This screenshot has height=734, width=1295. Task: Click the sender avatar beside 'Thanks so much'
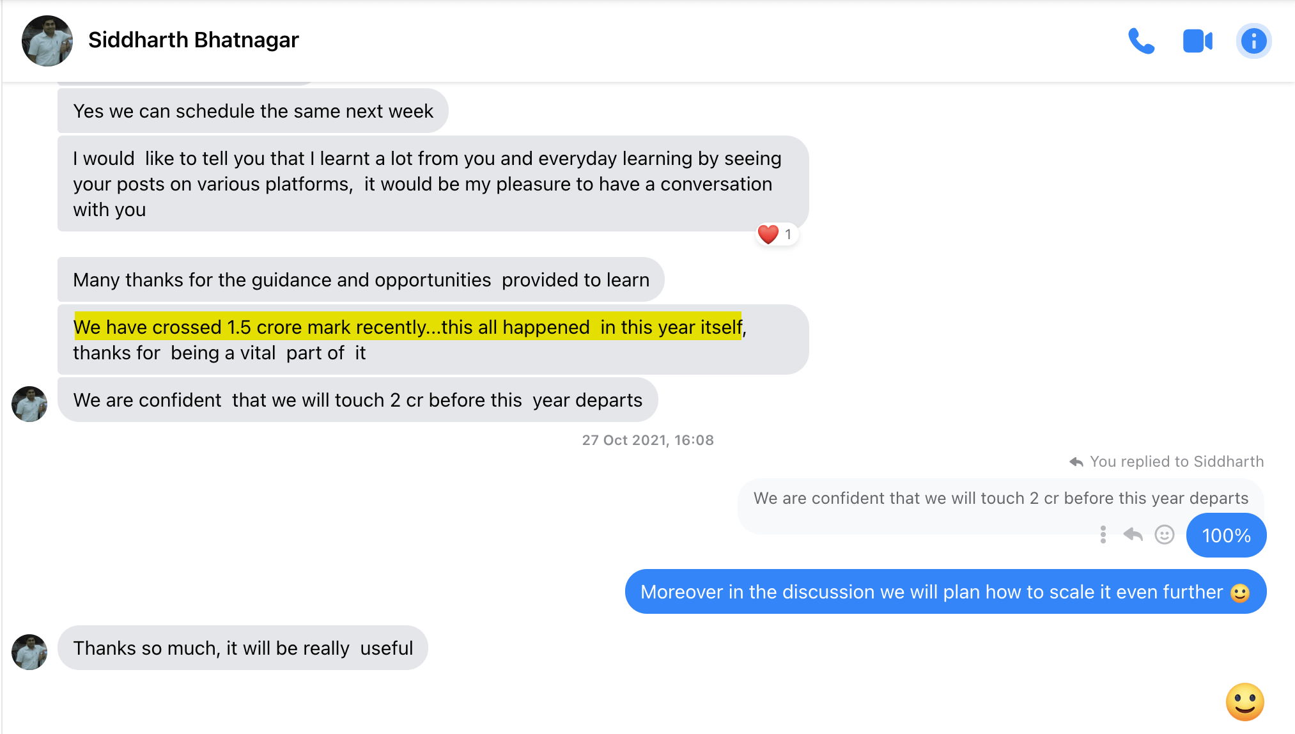29,652
